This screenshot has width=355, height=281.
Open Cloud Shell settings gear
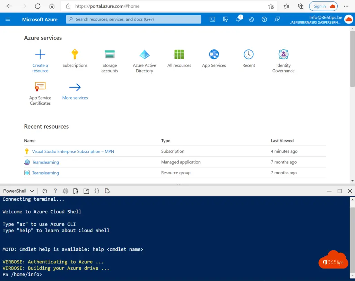click(66, 191)
